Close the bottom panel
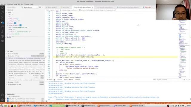Image resolution: width=191 pixels, height=107 pixels. (x=189, y=80)
